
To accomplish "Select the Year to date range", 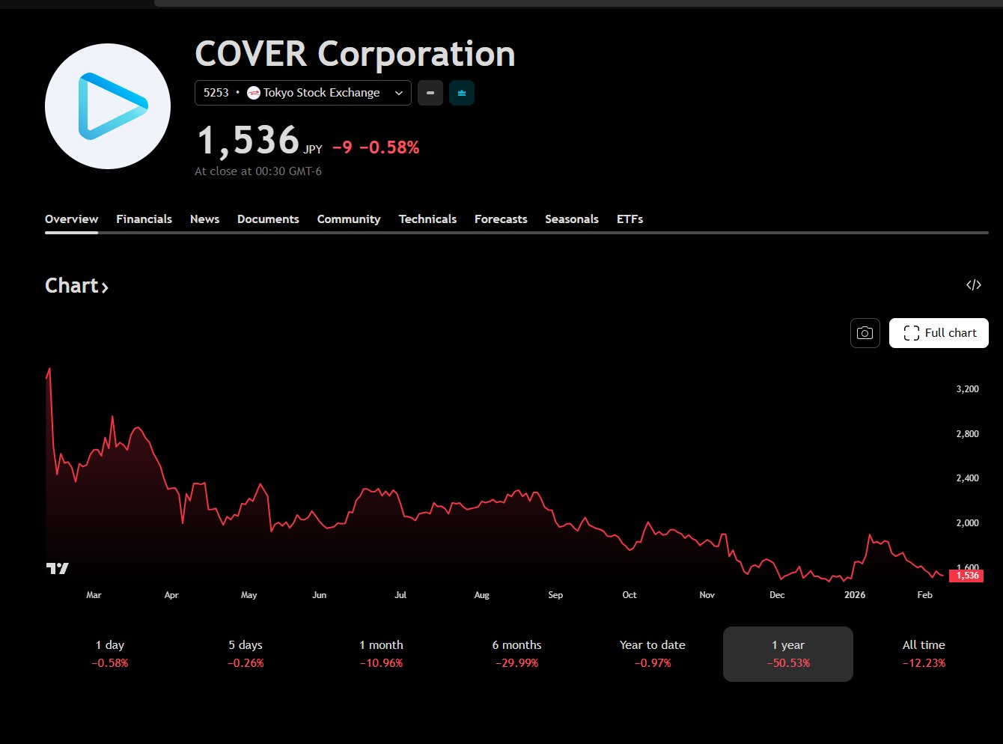I will point(652,654).
